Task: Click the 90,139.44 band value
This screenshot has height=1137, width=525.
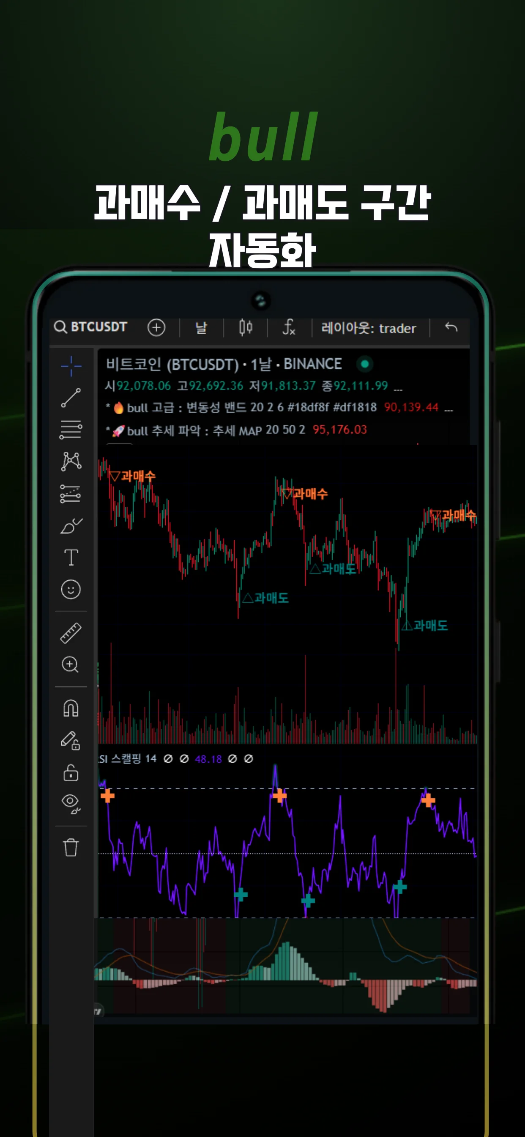Action: click(x=411, y=407)
